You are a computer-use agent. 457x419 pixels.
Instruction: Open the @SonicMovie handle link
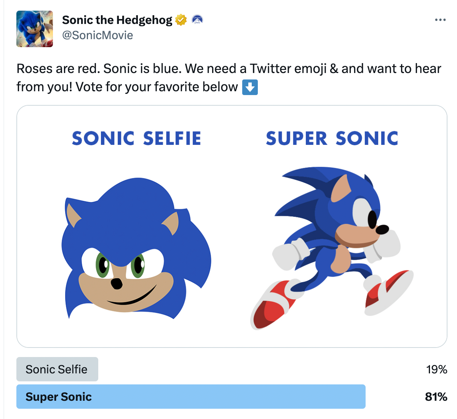(97, 35)
